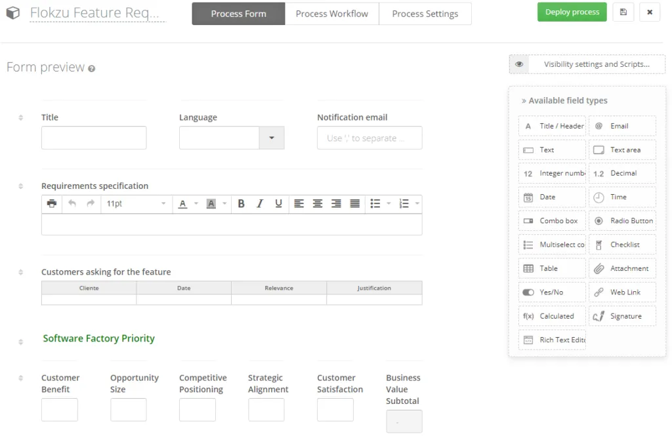Image resolution: width=672 pixels, height=440 pixels.
Task: Pick the Signature field type
Action: [x=622, y=316]
